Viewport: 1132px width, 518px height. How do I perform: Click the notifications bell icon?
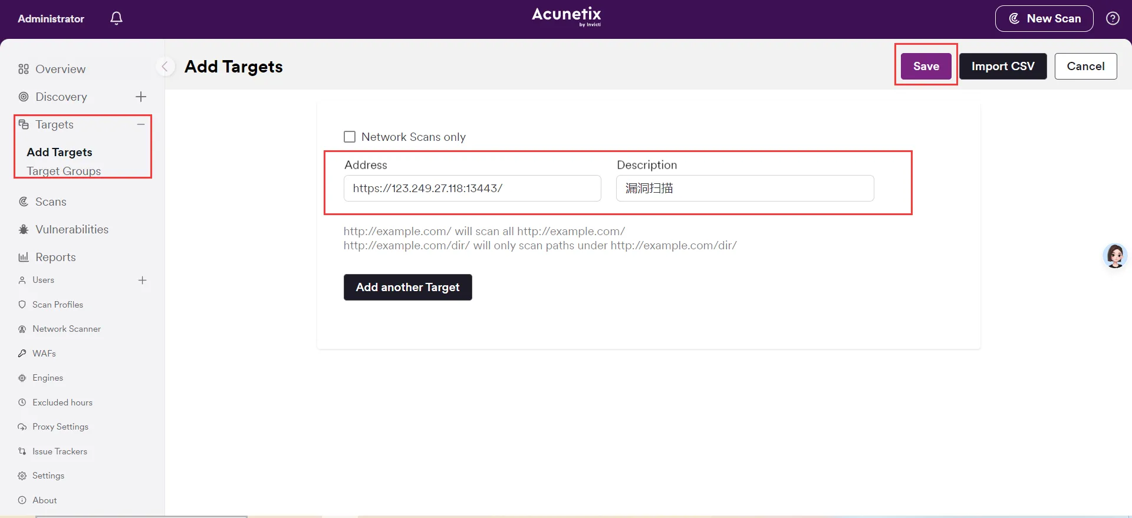[x=117, y=18]
